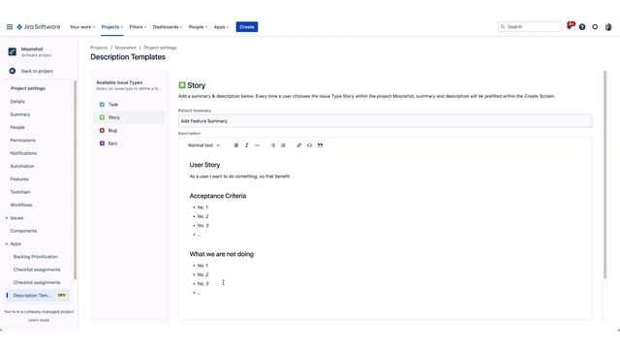Click the Jira Software logo
620x349 pixels.
(x=39, y=27)
